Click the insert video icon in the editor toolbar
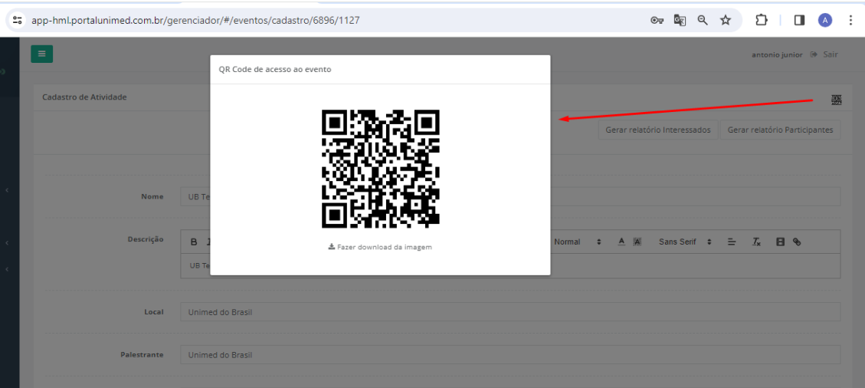The height and width of the screenshot is (388, 865). [780, 242]
